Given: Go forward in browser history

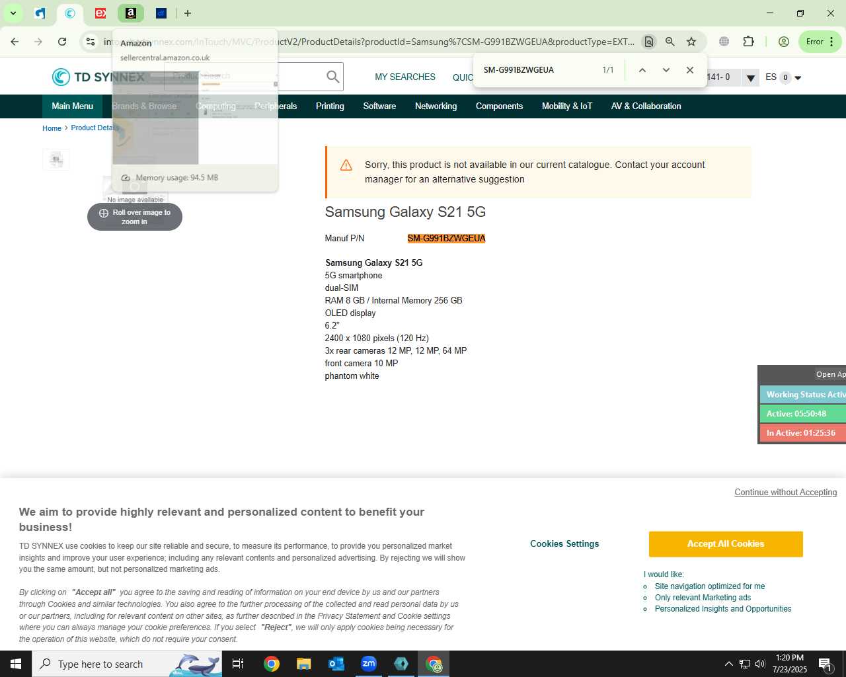Looking at the screenshot, I should coord(38,42).
